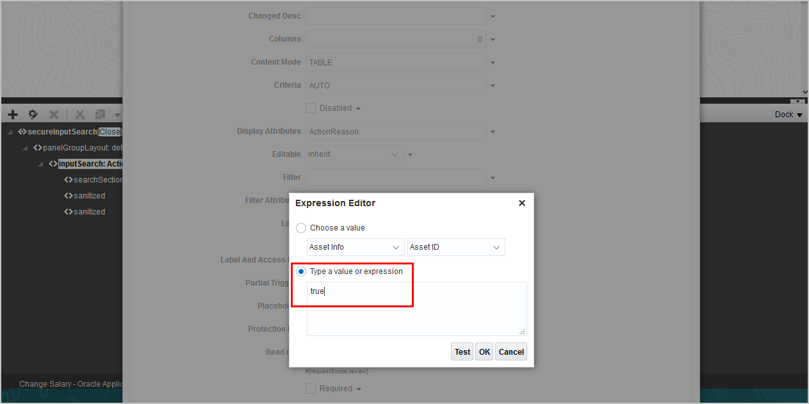This screenshot has width=809, height=404.
Task: Click the searchSection component tag icon
Action: [x=68, y=180]
